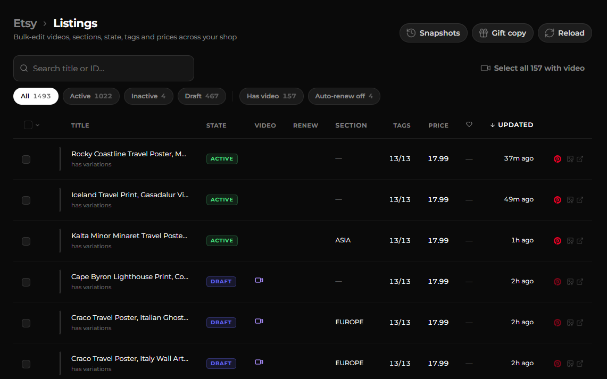The image size is (607, 379).
Task: Select all 157 with video
Action: pos(533,68)
